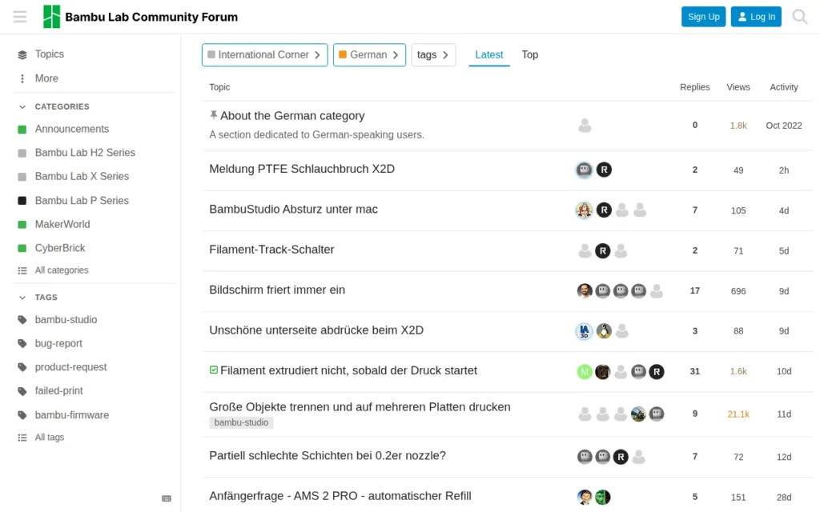Click first avatar on BambuStudio Absturz row

584,210
